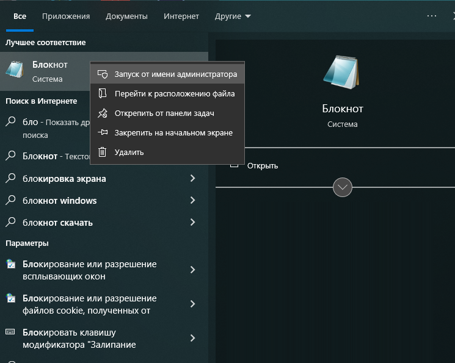Open the блокнот скачать web suggestion
The height and width of the screenshot is (363, 455).
coord(57,223)
